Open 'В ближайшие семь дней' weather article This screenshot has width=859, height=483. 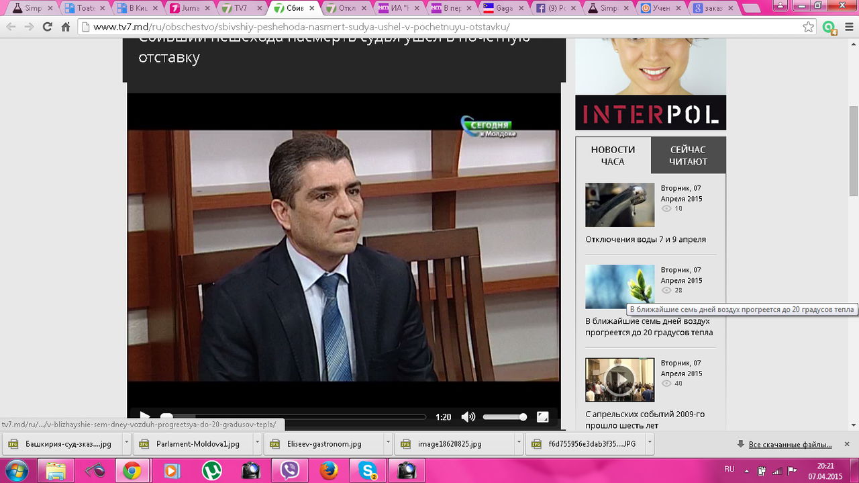coord(649,326)
